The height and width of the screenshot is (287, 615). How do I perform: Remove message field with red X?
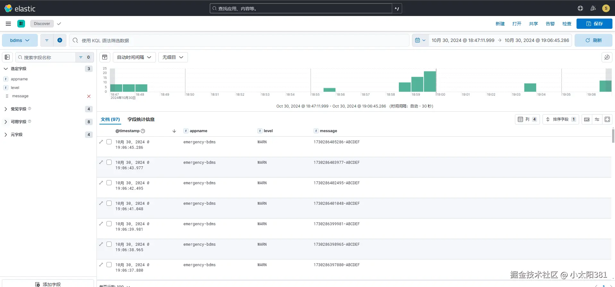89,96
